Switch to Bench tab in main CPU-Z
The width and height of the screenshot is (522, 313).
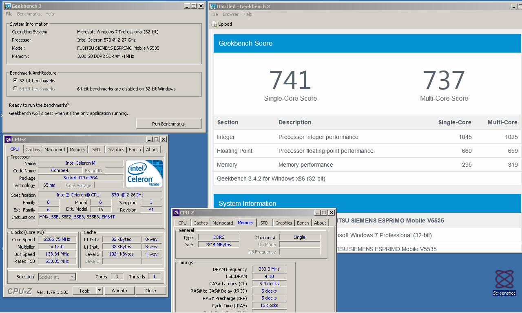pos(135,150)
